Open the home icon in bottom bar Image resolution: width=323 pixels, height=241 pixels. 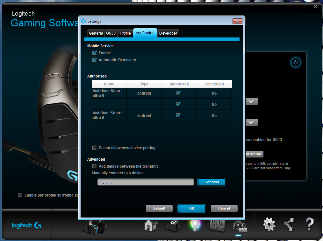150,225
